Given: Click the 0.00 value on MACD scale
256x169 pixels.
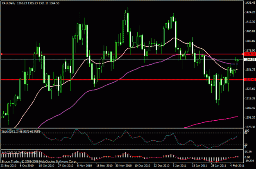Looking at the screenshot, I should point(247,157).
